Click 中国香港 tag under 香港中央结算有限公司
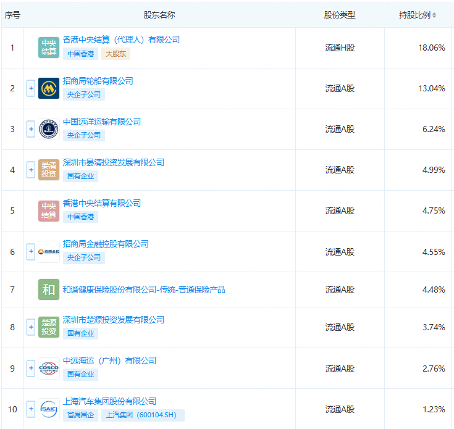The height and width of the screenshot is (429, 454). [x=80, y=217]
